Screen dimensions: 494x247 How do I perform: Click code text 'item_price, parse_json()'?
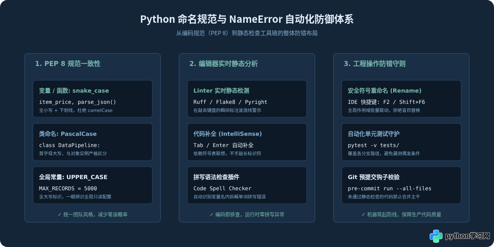tap(78, 102)
